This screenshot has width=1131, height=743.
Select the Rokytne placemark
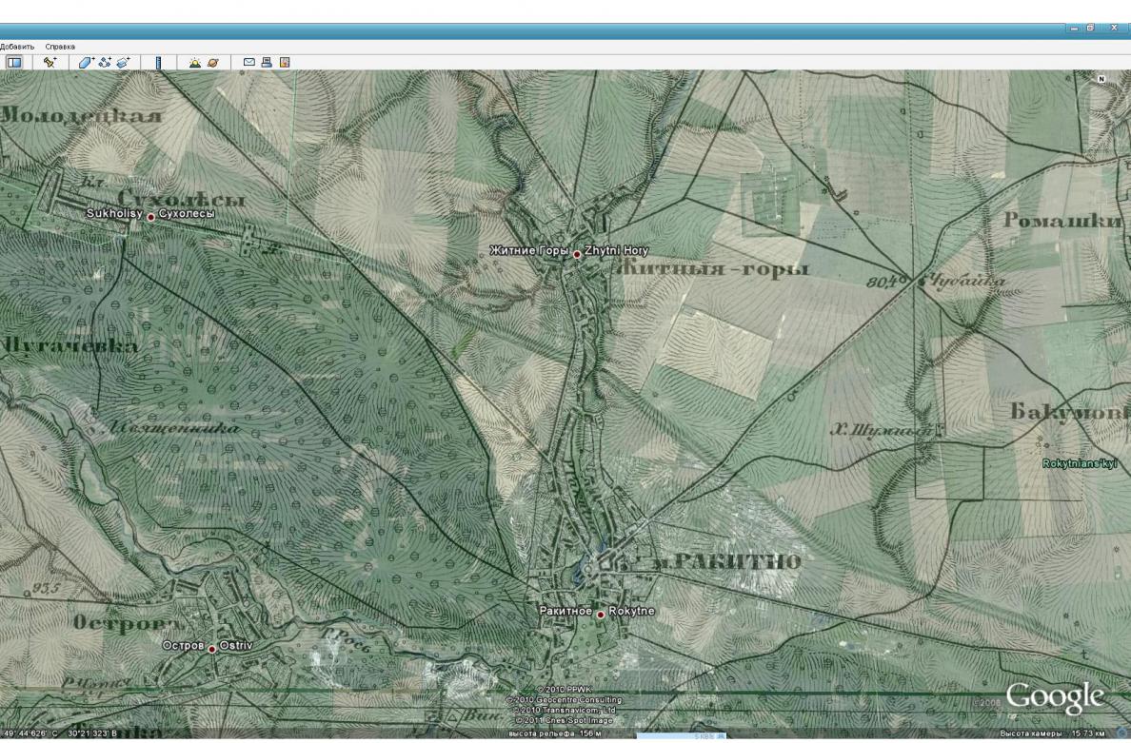click(600, 615)
